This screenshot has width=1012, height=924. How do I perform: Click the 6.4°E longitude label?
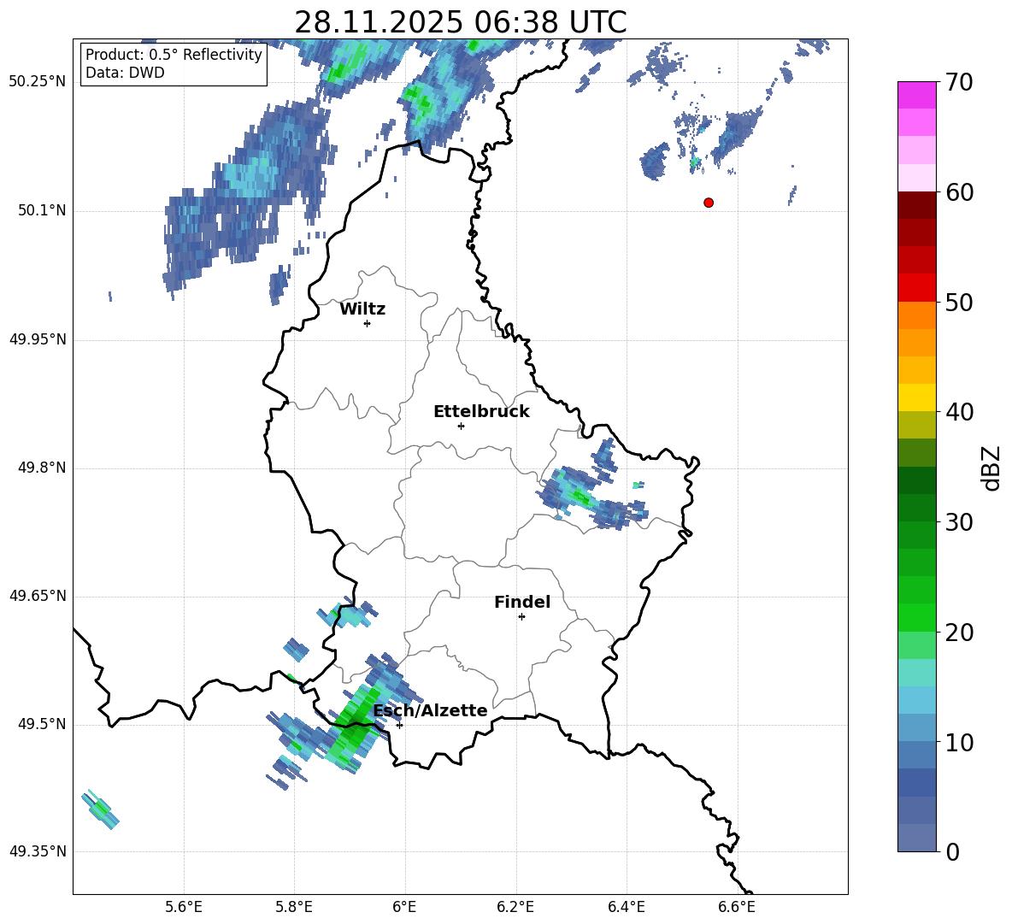(626, 907)
